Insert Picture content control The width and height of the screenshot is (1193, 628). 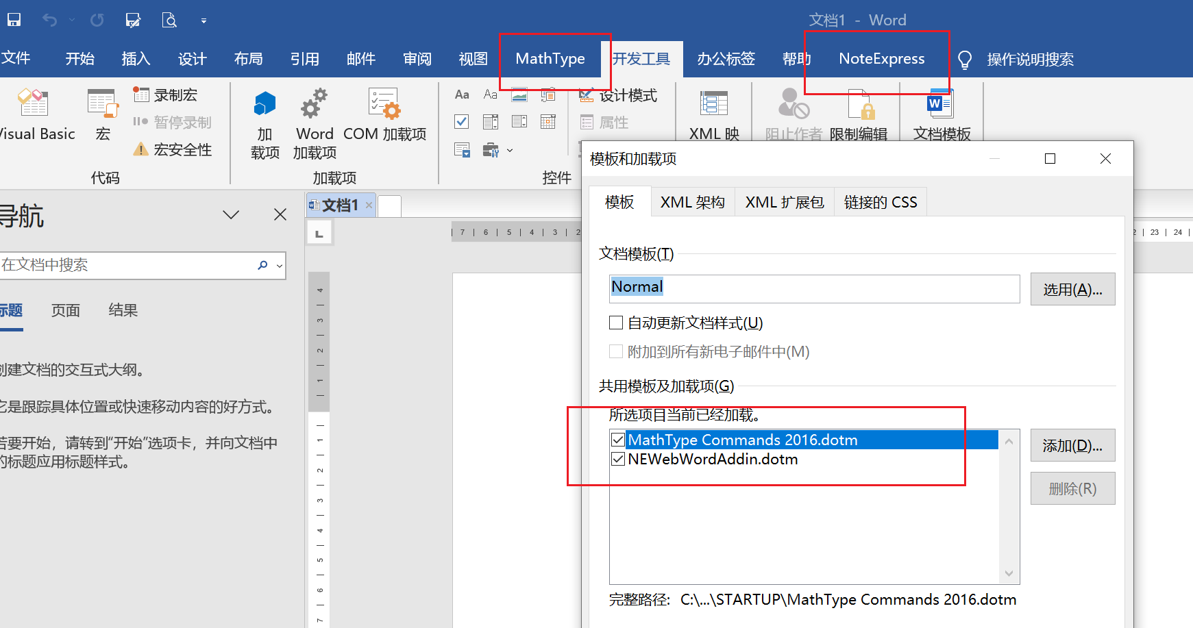(x=519, y=95)
